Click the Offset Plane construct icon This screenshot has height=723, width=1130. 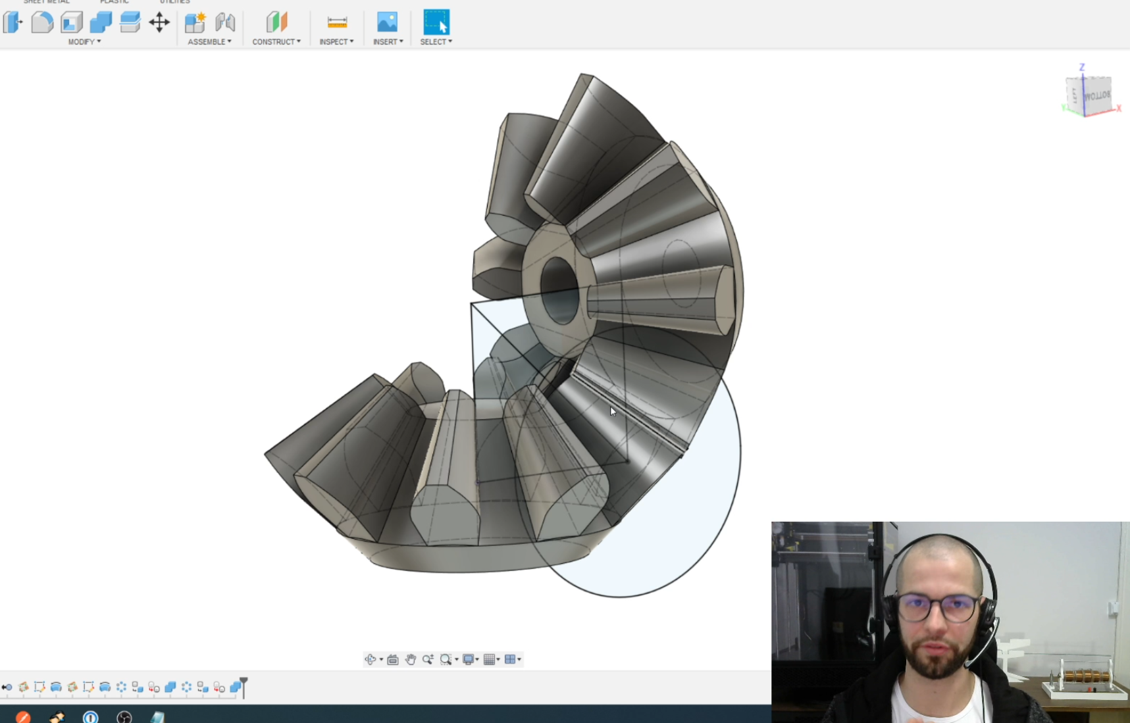click(x=276, y=22)
